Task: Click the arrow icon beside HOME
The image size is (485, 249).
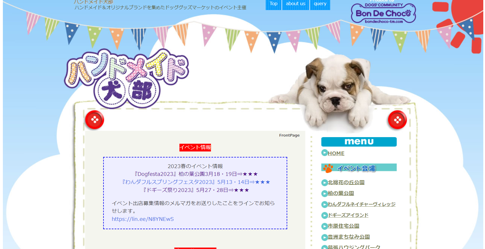Action: coord(324,153)
